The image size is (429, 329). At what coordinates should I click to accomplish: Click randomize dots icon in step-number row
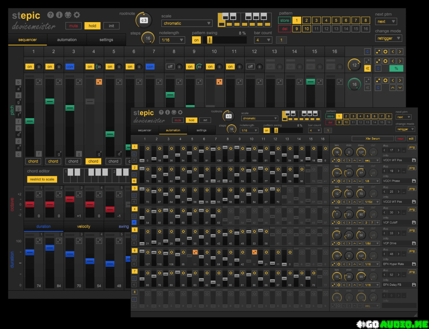[x=378, y=52]
